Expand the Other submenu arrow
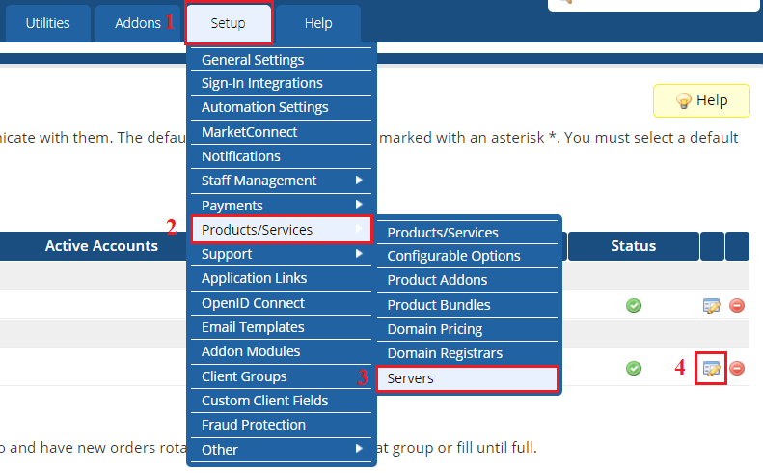 (359, 449)
